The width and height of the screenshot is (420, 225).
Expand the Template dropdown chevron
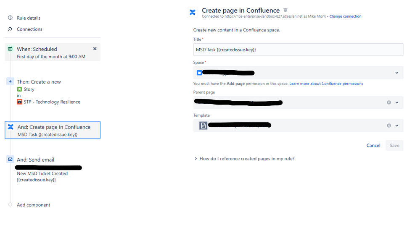(397, 126)
